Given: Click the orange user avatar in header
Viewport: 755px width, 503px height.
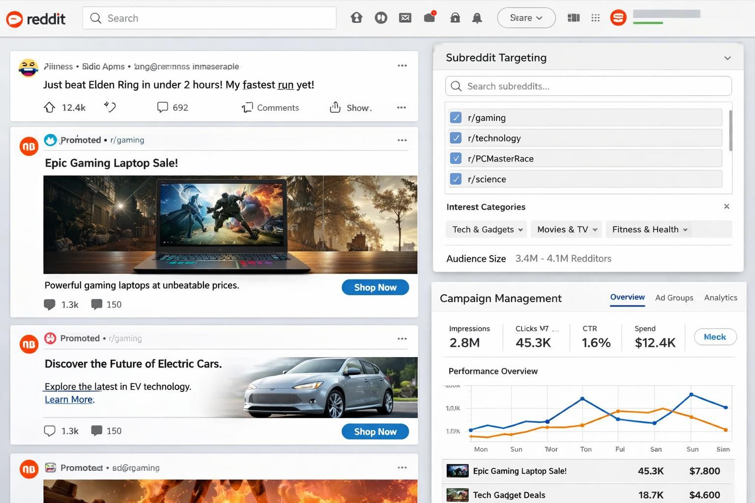Looking at the screenshot, I should pos(618,18).
